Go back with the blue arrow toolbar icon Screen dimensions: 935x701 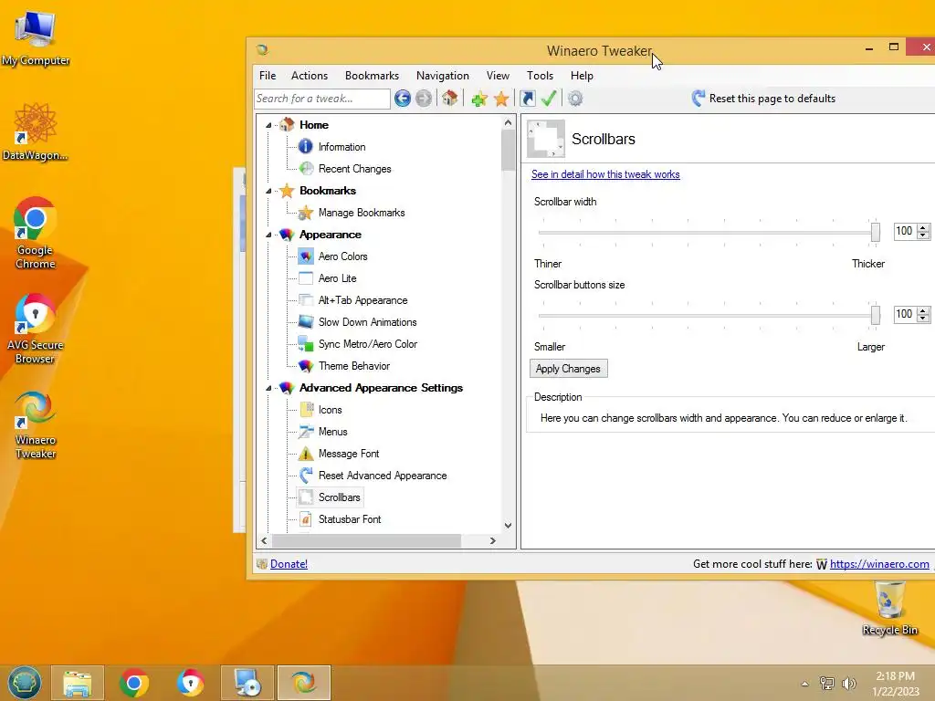click(x=403, y=99)
